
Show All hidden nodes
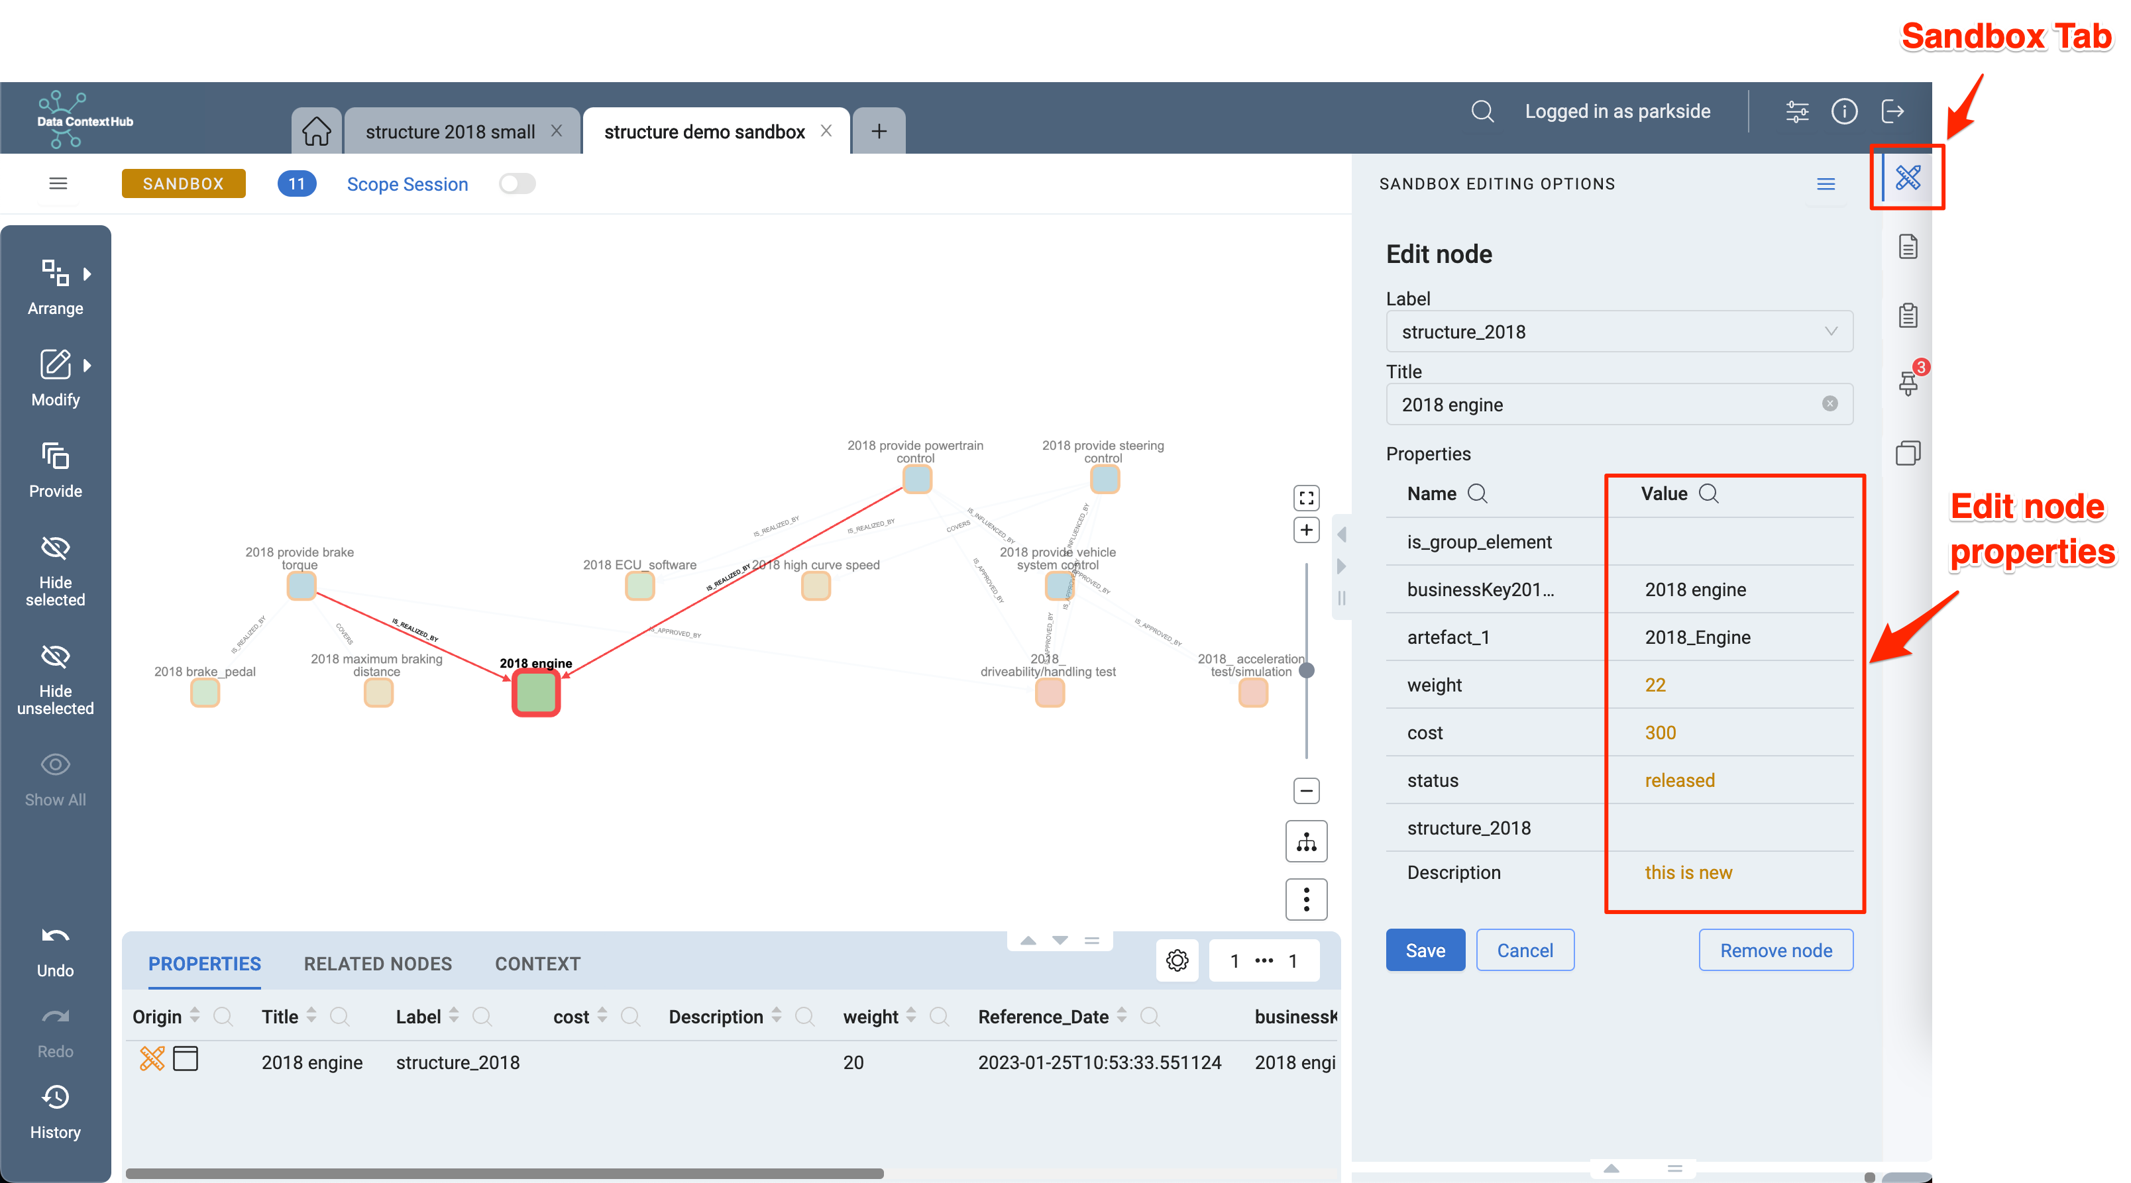click(x=56, y=780)
